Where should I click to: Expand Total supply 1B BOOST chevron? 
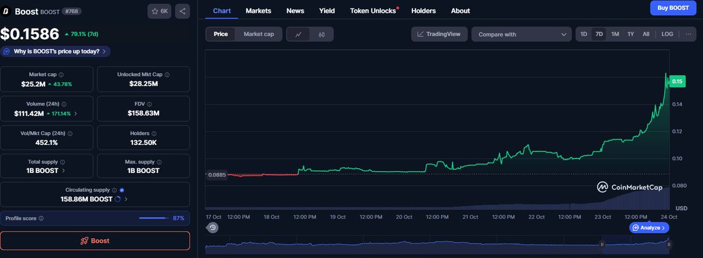(x=63, y=171)
